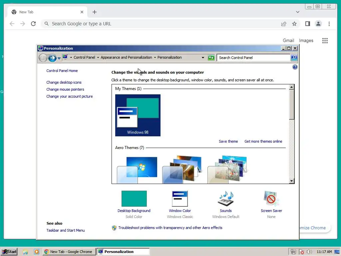Click the Chrome share page icon

(x=284, y=24)
